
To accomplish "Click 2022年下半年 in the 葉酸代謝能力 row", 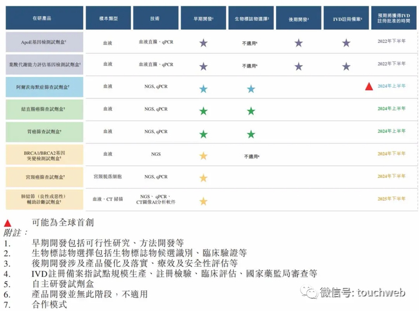I will coord(391,64).
